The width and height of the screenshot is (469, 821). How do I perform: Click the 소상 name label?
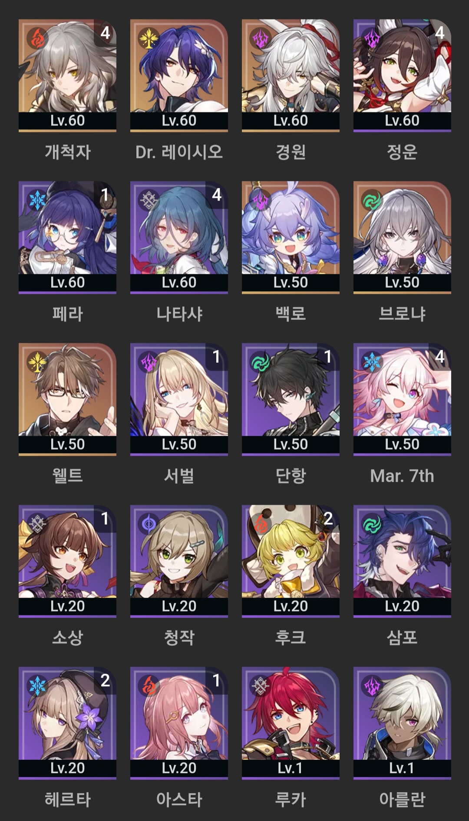67,637
